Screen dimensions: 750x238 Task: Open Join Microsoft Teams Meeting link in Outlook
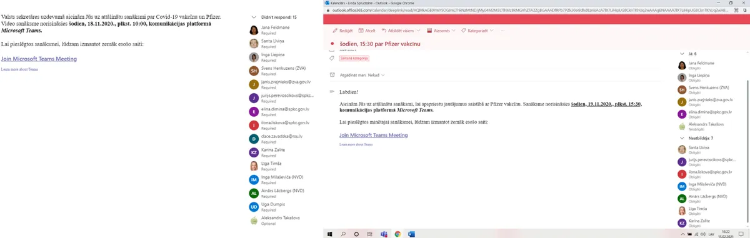point(373,135)
